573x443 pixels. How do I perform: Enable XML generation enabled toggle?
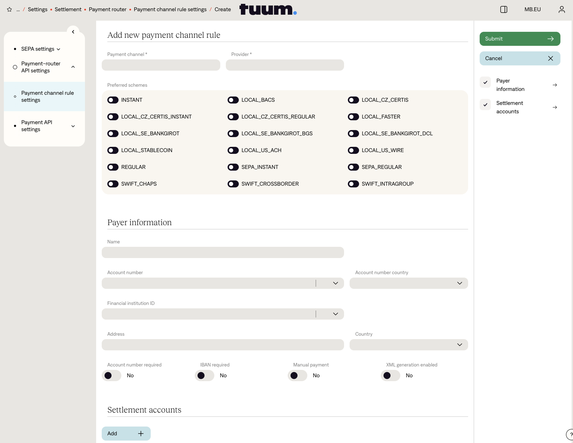390,376
